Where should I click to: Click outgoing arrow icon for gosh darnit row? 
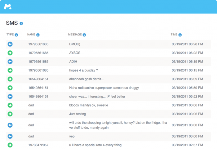pos(10,79)
